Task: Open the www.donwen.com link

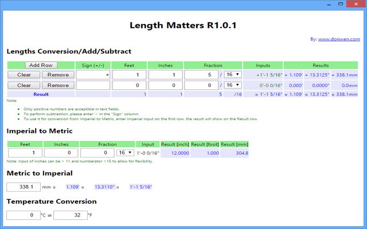Action: (x=339, y=39)
